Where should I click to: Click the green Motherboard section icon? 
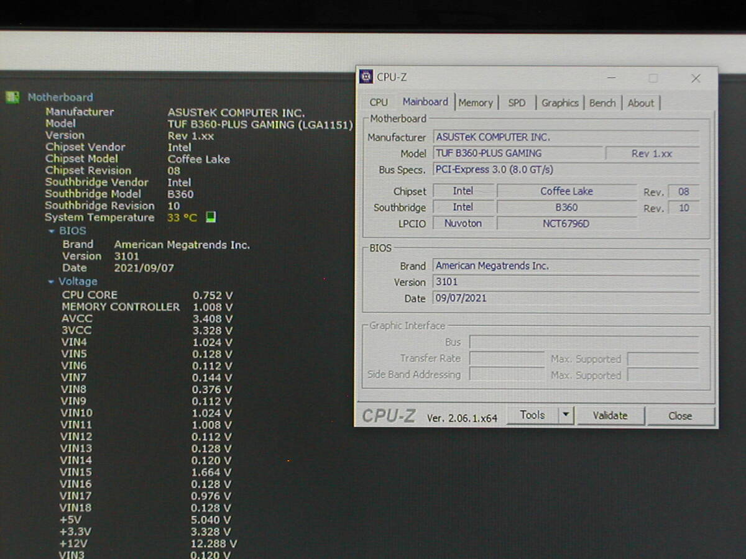coord(12,98)
